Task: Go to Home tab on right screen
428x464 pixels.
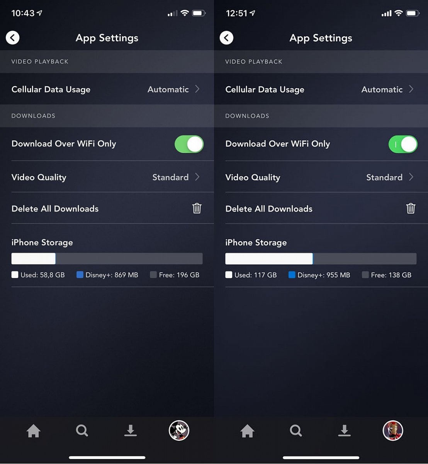Action: tap(247, 430)
